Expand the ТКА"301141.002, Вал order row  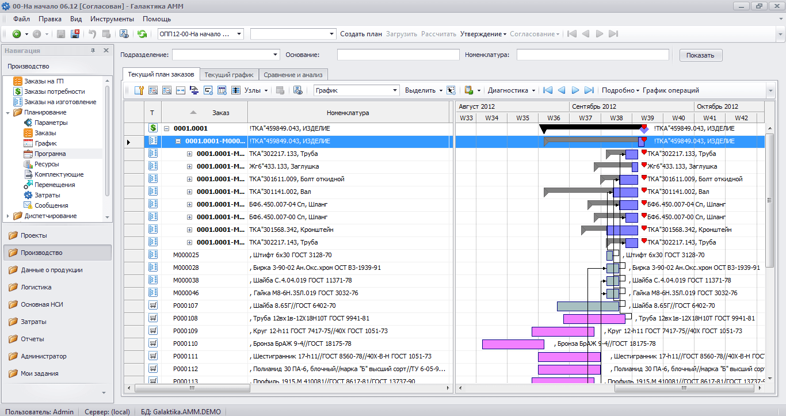coord(190,192)
